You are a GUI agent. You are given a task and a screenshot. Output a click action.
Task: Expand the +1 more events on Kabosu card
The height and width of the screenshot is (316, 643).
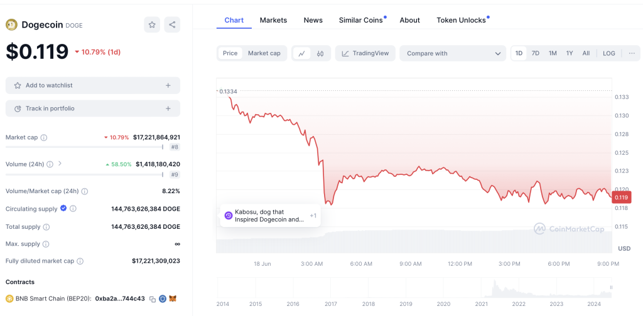coord(313,215)
